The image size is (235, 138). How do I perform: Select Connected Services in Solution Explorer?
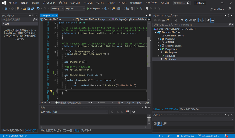(x=175, y=36)
